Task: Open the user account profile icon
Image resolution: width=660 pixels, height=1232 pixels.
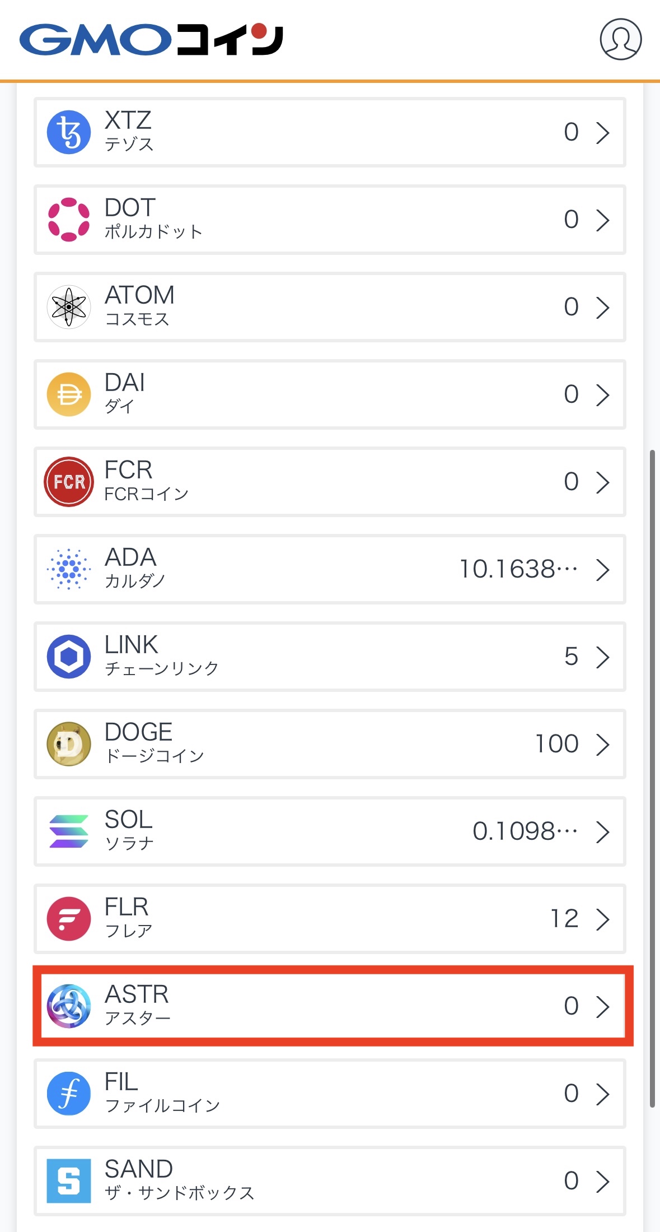Action: [620, 39]
